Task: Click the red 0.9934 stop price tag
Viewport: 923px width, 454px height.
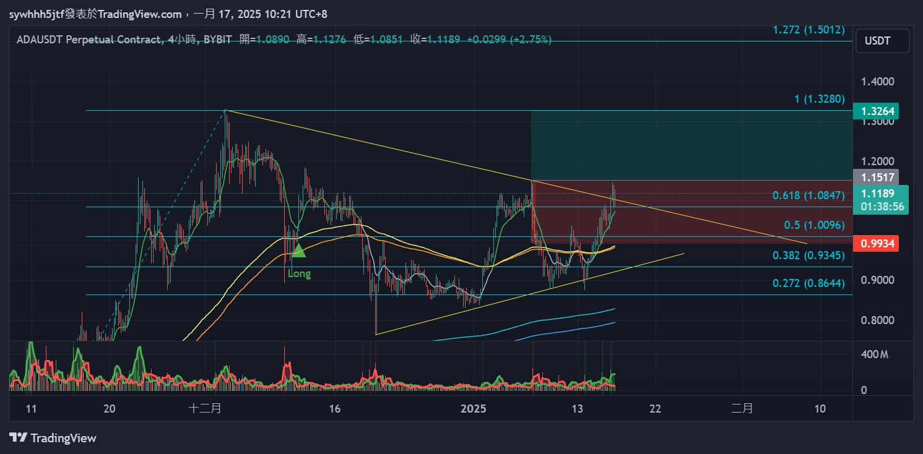Action: click(x=875, y=243)
